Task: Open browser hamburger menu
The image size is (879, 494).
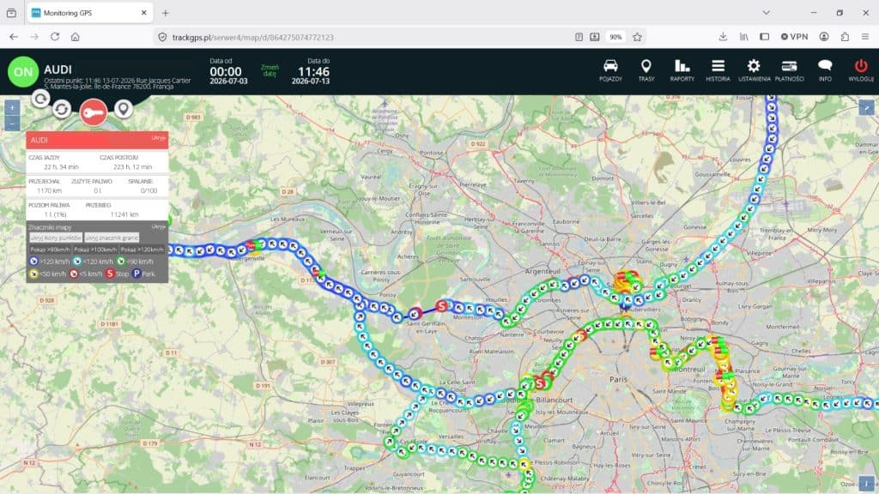Action: (865, 37)
